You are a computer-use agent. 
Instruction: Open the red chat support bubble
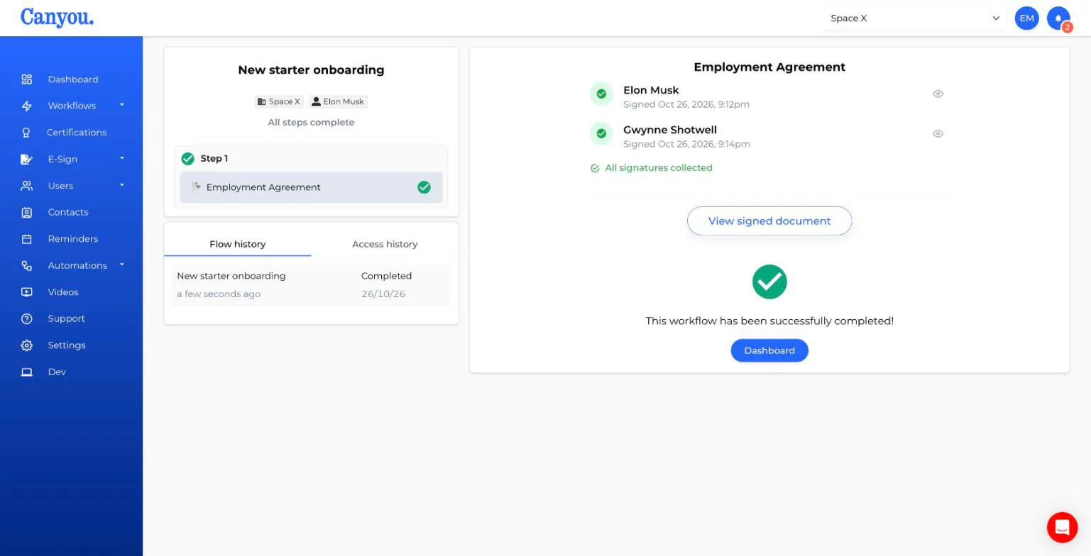pos(1062,527)
